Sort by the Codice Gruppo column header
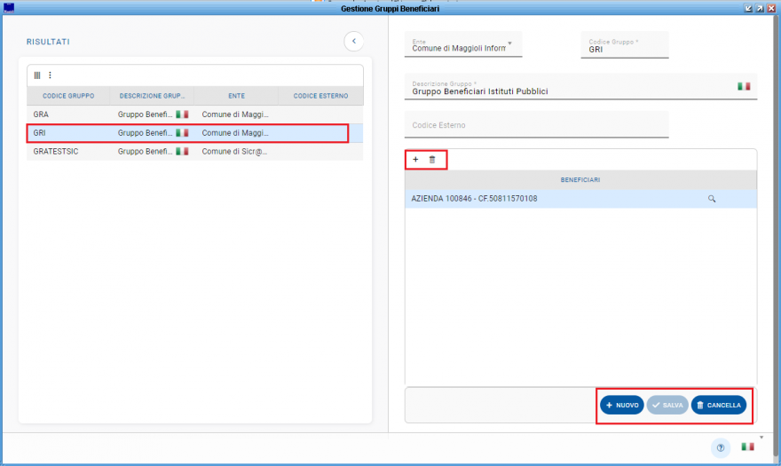 pyautogui.click(x=67, y=96)
